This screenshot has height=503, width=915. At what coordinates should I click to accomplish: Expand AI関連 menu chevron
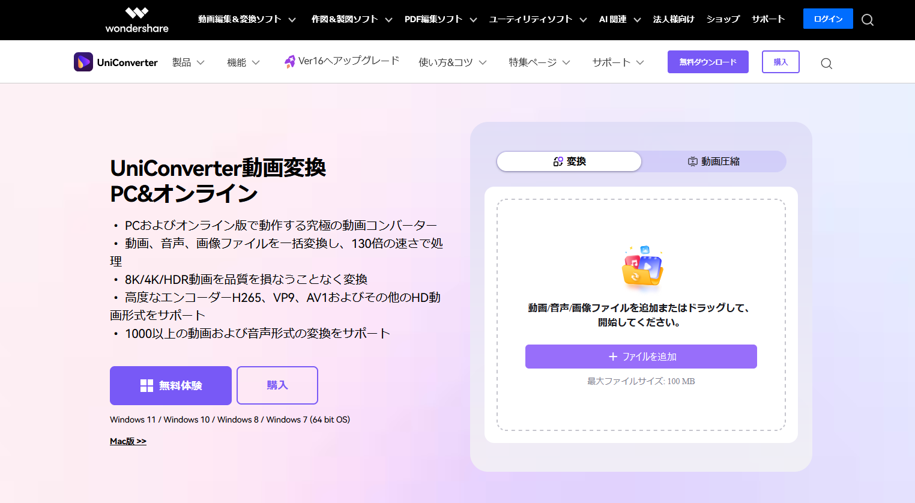coord(637,20)
